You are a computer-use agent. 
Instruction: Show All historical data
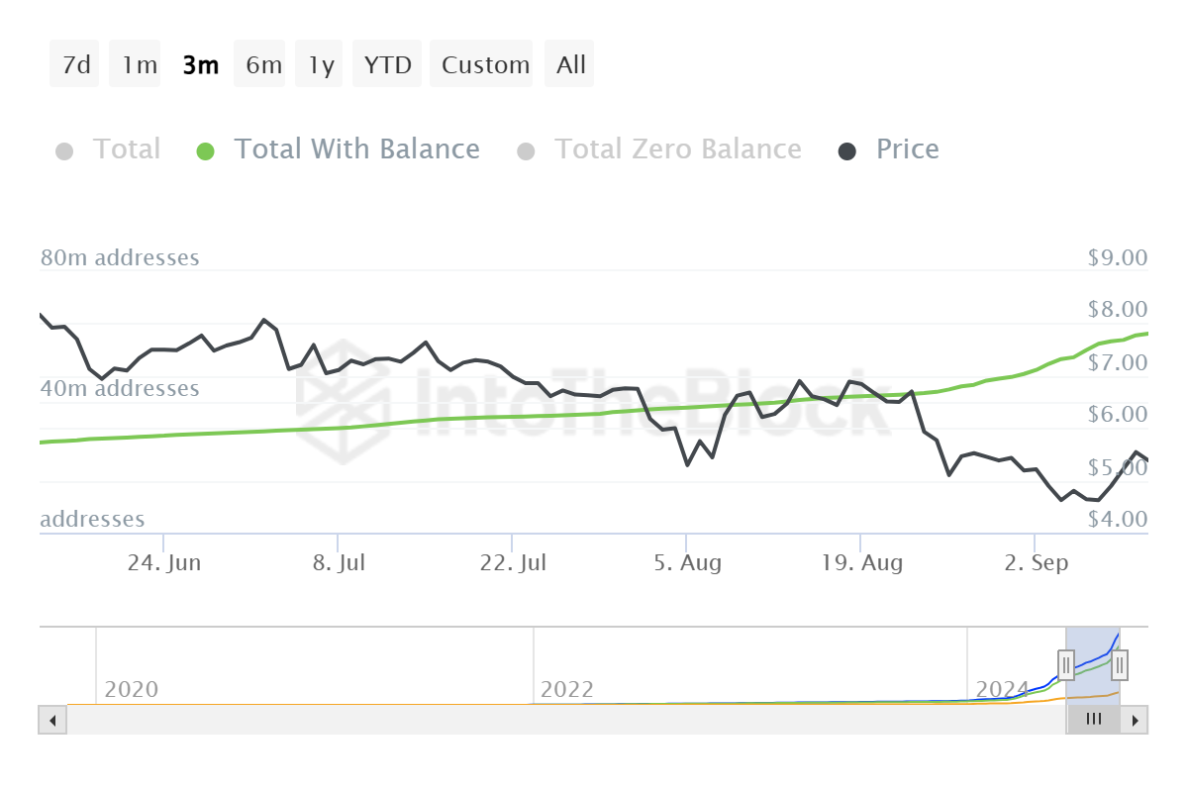[x=571, y=65]
